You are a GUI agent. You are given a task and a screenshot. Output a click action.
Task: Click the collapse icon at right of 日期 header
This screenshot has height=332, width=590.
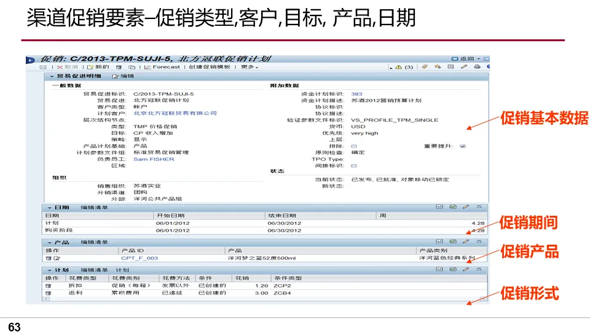pyautogui.click(x=479, y=207)
